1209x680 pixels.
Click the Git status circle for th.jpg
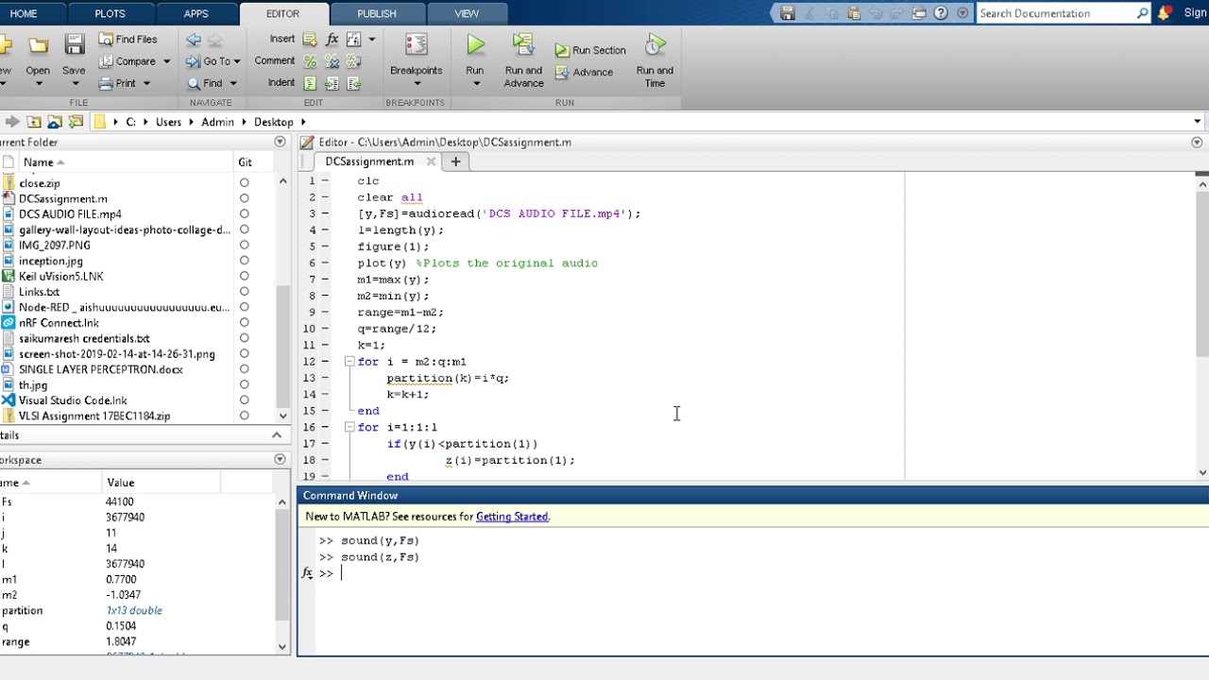click(245, 384)
